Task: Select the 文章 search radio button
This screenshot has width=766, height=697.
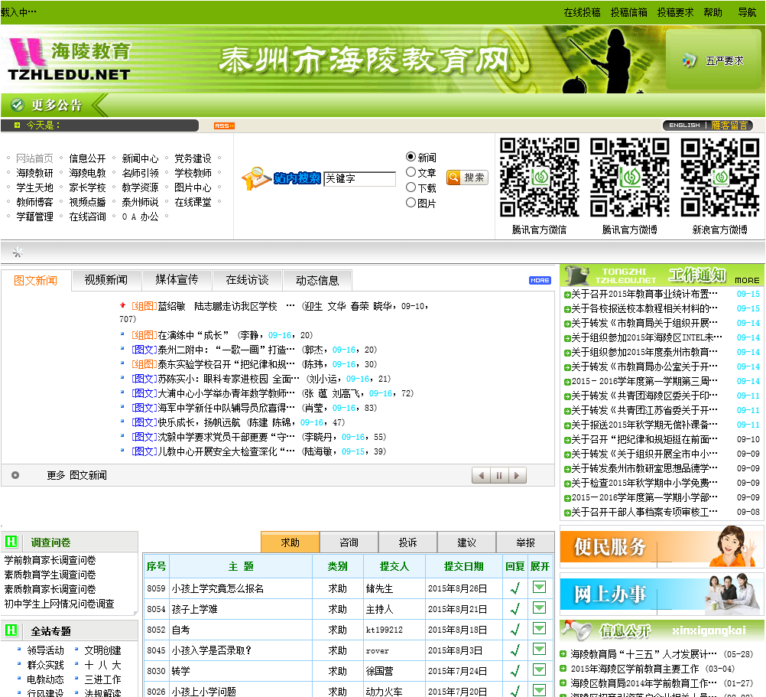Action: pyautogui.click(x=411, y=172)
